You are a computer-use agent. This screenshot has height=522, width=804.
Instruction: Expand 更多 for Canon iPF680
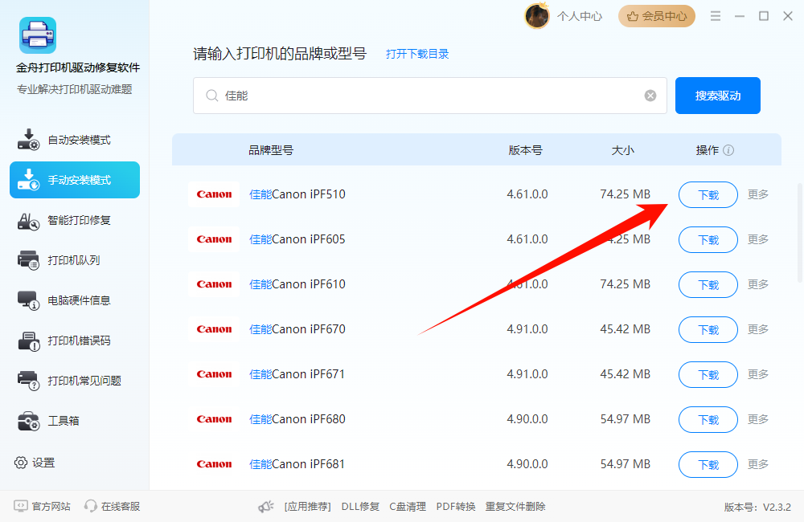coord(758,419)
